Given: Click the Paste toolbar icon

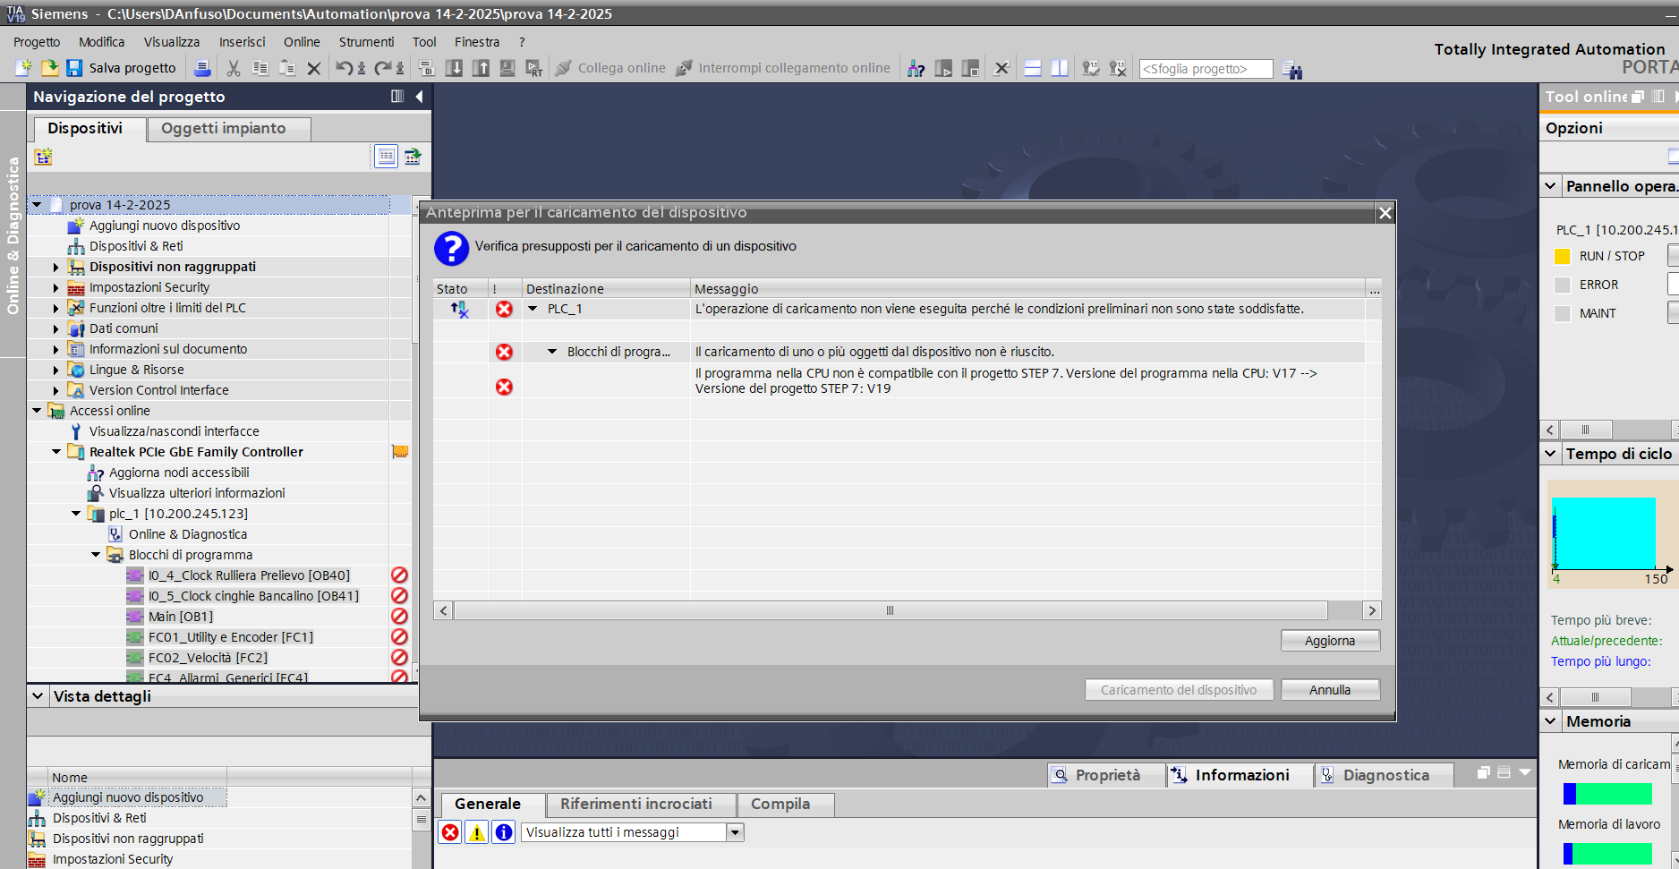Looking at the screenshot, I should click(287, 68).
